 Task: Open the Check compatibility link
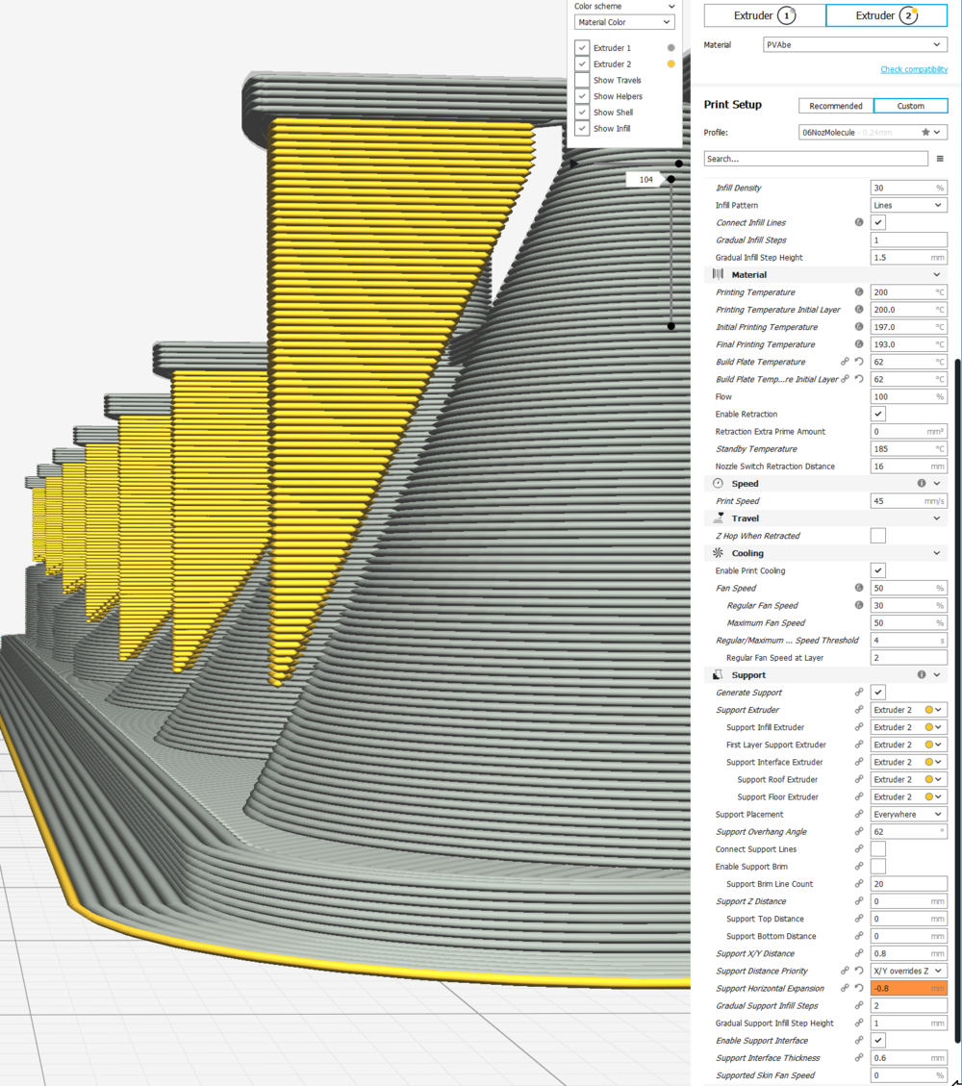(914, 69)
